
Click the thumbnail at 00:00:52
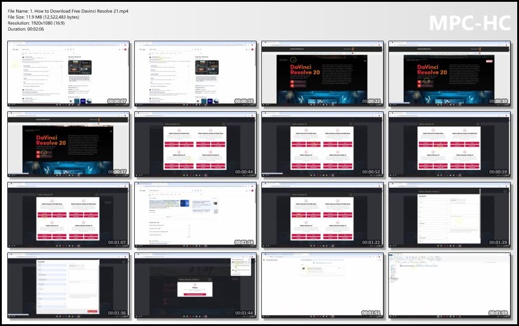tap(322, 144)
